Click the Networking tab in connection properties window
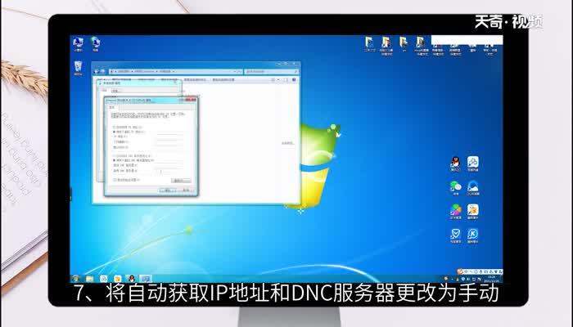 coord(105,90)
